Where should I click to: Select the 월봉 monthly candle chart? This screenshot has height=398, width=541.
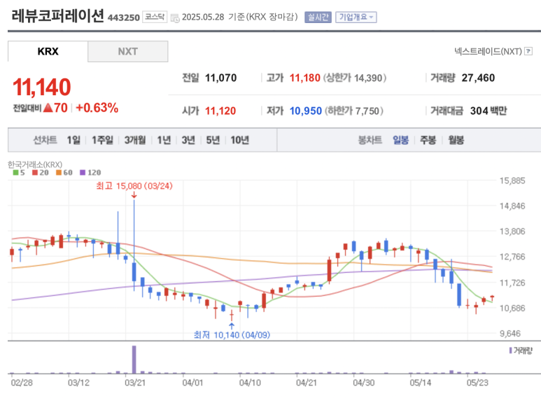[x=456, y=140]
